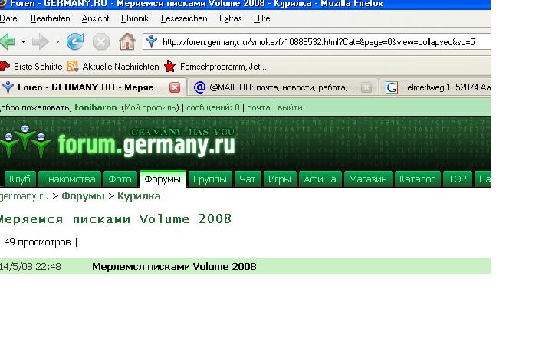
Task: Switch to the Helmertweg 1, 52074 tab
Action: tap(435, 87)
